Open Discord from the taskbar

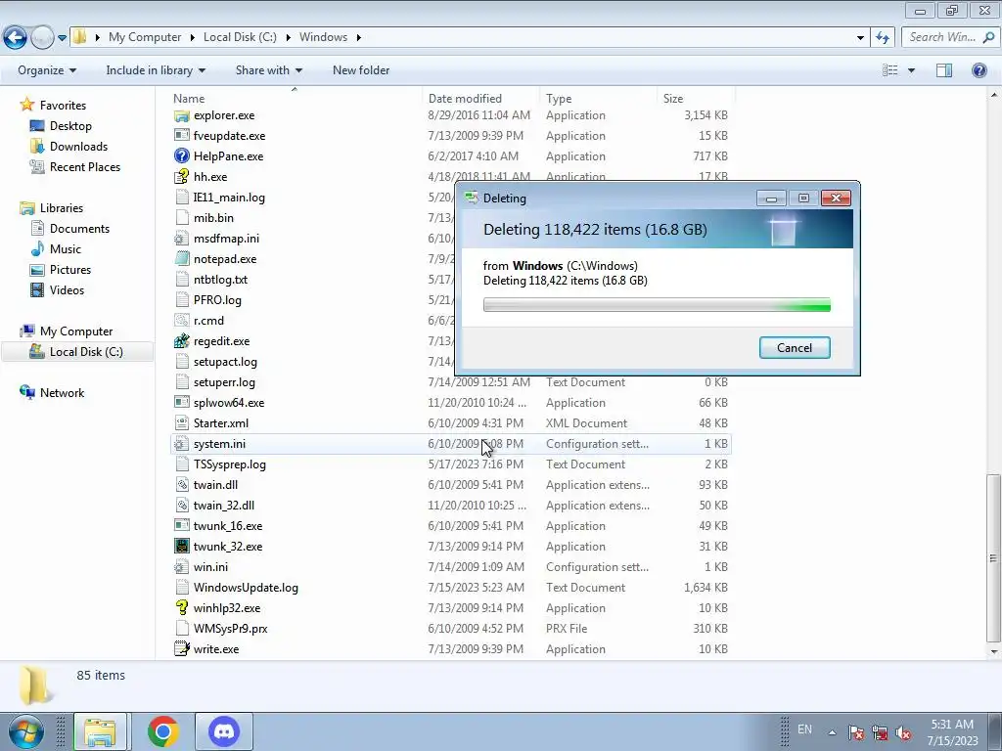point(224,731)
